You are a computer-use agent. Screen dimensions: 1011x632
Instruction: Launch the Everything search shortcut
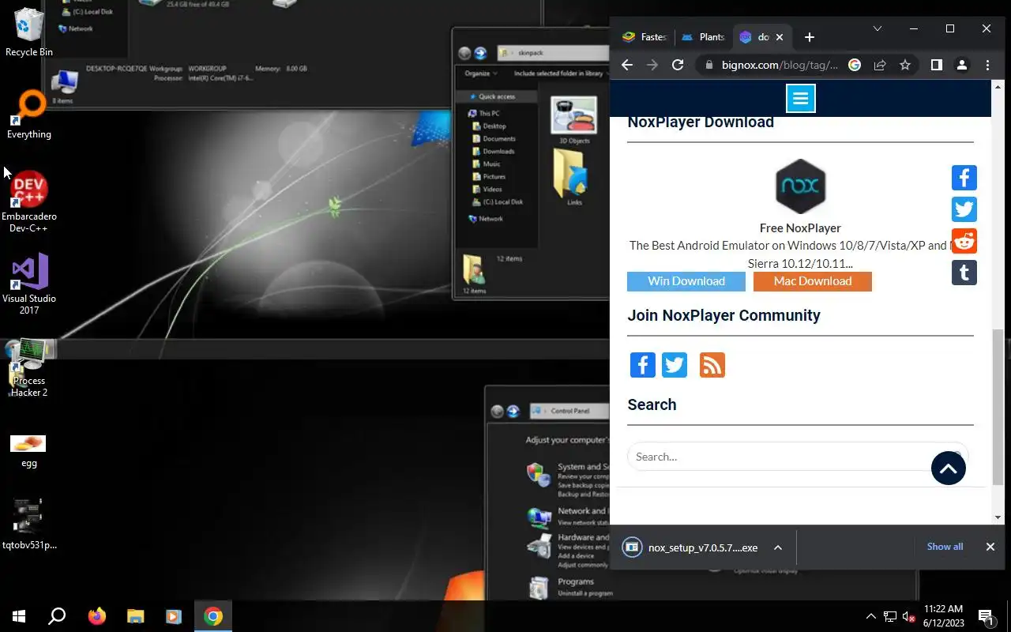(x=29, y=115)
